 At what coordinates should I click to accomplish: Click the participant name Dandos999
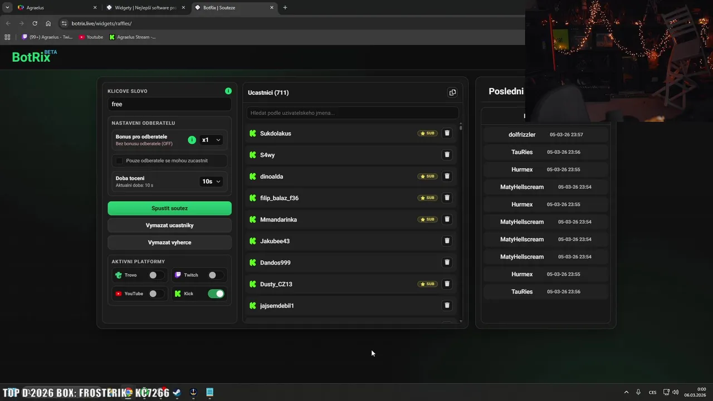tap(275, 262)
